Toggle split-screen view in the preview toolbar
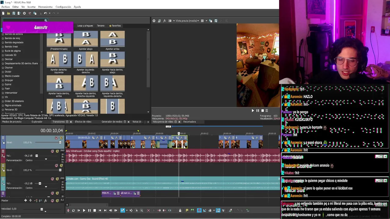Viewport: 390px width, 219px height. (170, 21)
